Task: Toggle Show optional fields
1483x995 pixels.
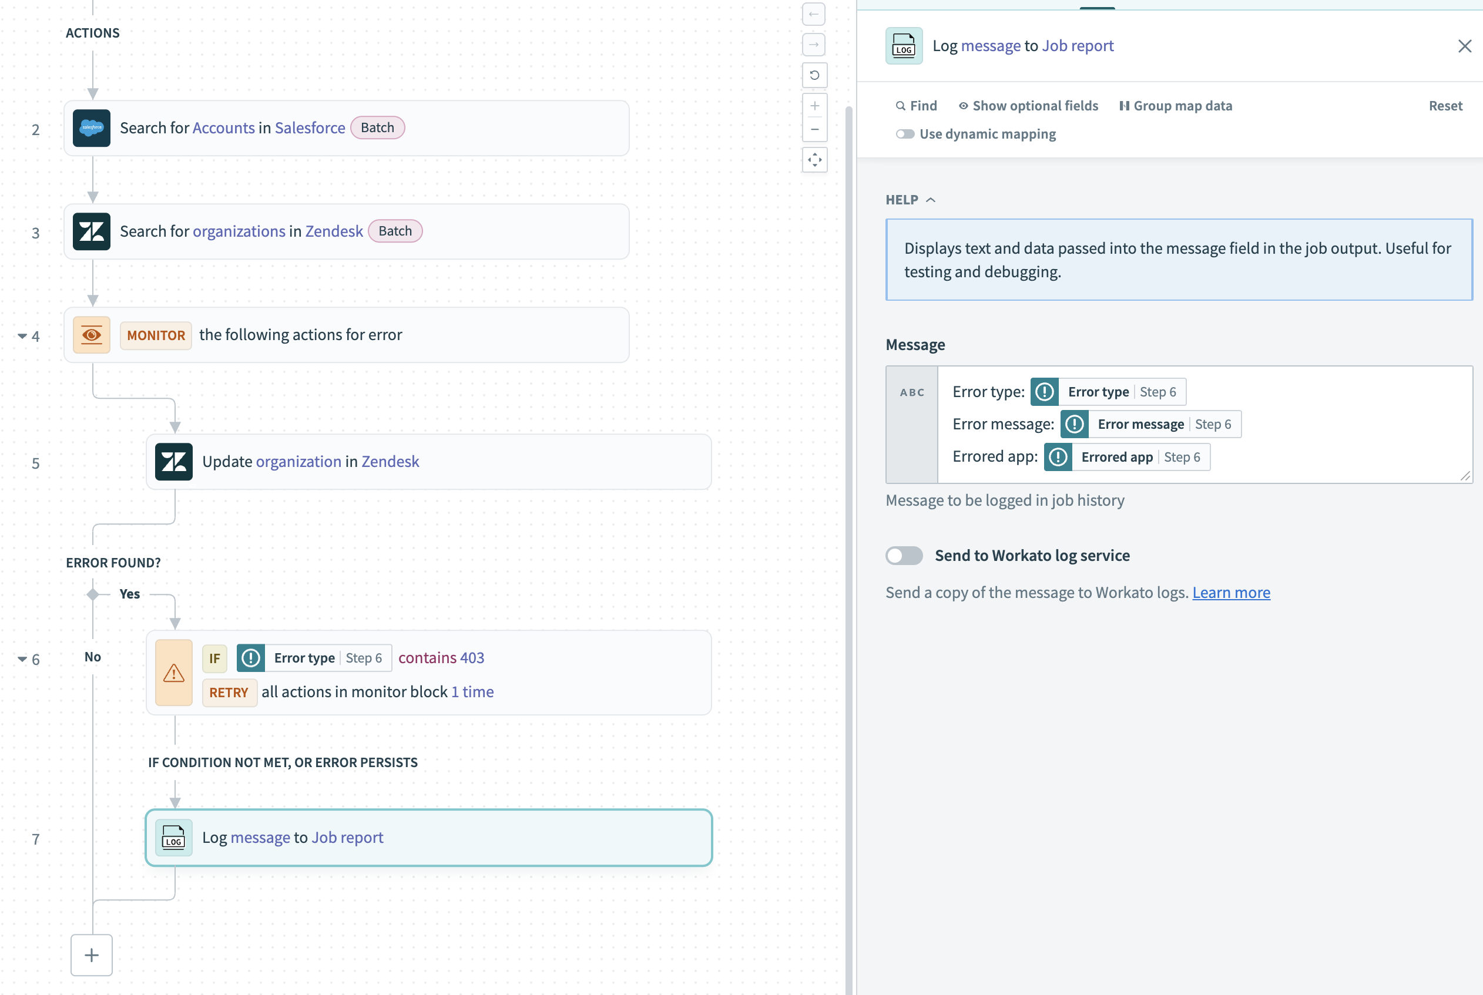Action: point(1028,105)
